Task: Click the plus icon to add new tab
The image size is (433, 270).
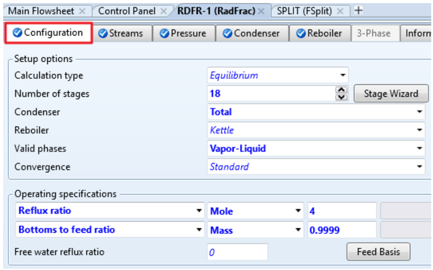Action: [x=358, y=11]
